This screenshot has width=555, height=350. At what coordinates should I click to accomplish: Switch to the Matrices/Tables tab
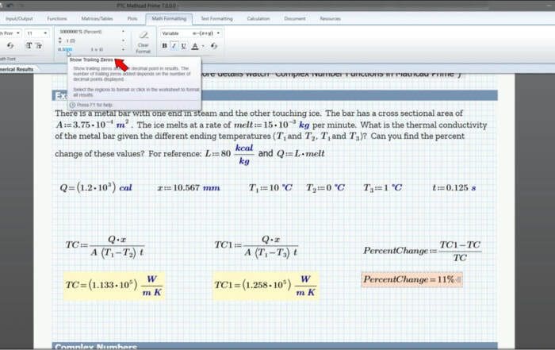coord(97,19)
